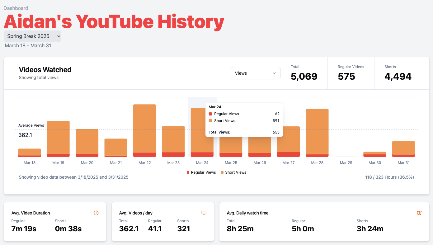Viewport: 433px width, 245px height.
Task: Click the Mar 30 x-axis date label
Action: pyautogui.click(x=374, y=163)
